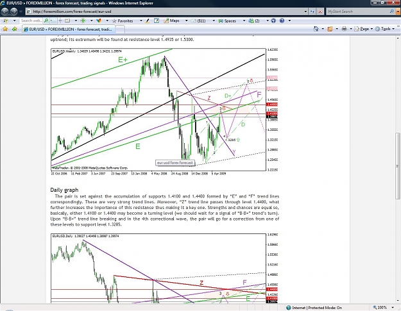
Task: Click the Daily graph heading
Action: (64, 190)
